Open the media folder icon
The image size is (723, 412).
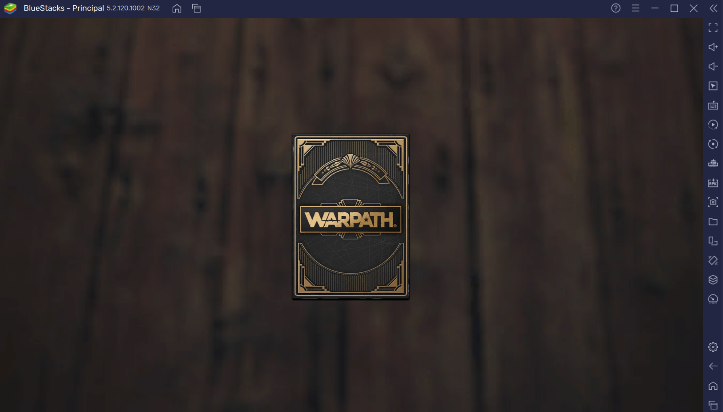(x=713, y=222)
